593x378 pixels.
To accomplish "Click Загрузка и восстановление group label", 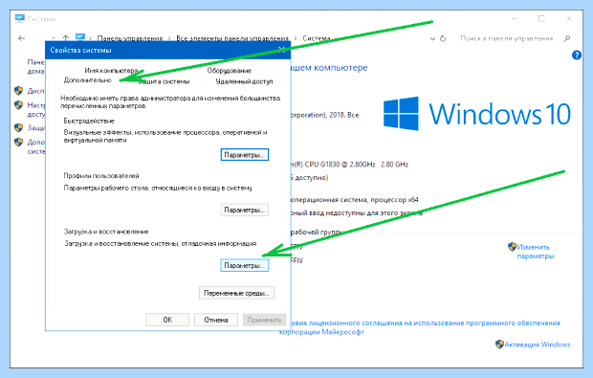I will point(106,232).
